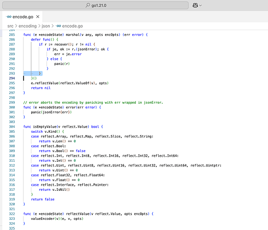This screenshot has height=230, width=268.
Task: Open the Copilot icon in title bar
Action: tap(195, 6)
